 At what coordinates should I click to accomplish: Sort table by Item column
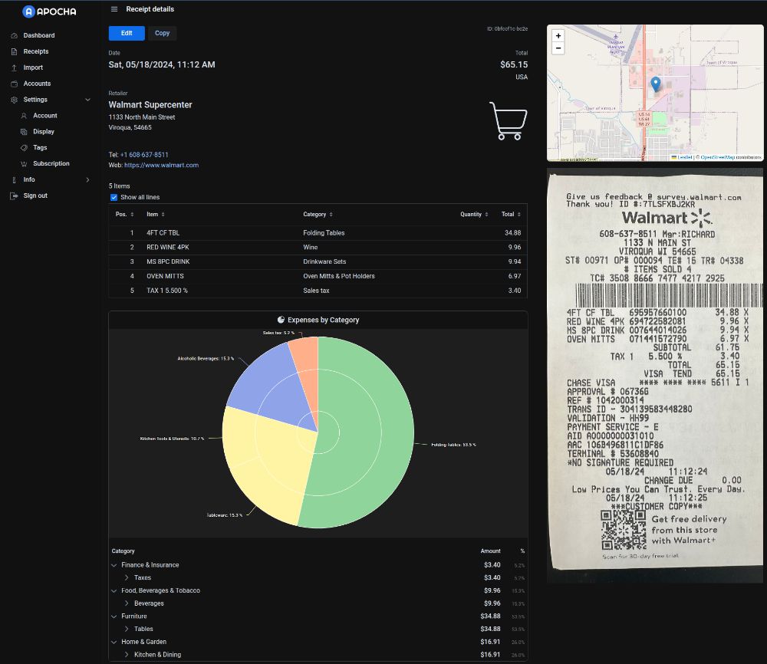click(156, 214)
